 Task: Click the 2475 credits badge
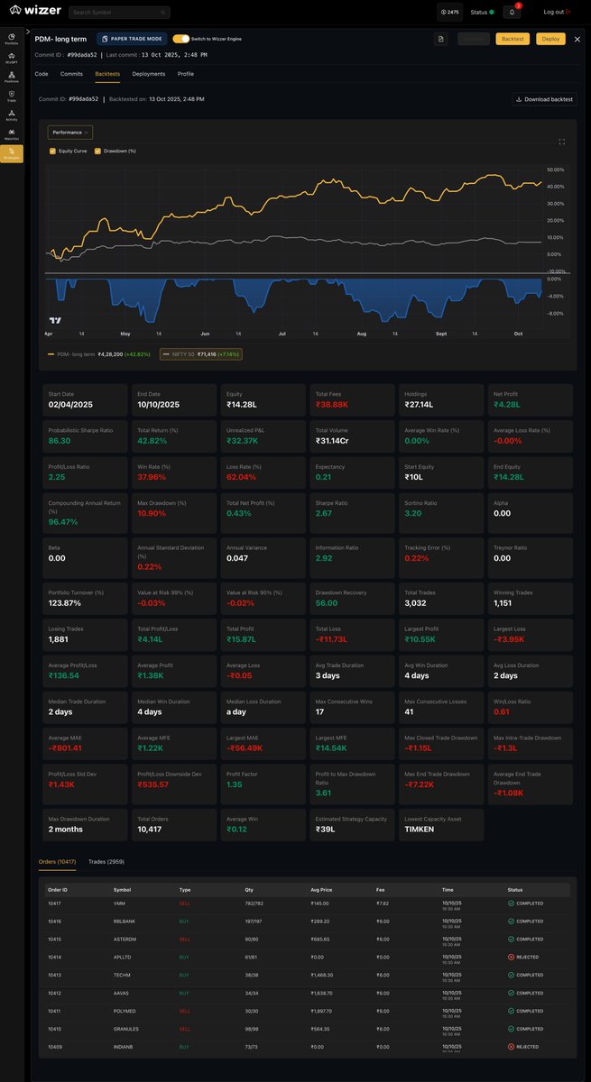pyautogui.click(x=449, y=13)
